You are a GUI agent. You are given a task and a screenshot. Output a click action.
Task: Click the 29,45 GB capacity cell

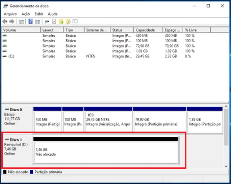point(143,56)
